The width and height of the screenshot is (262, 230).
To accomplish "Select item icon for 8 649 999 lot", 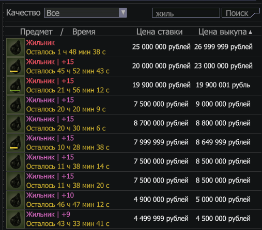I will pyautogui.click(x=16, y=143).
